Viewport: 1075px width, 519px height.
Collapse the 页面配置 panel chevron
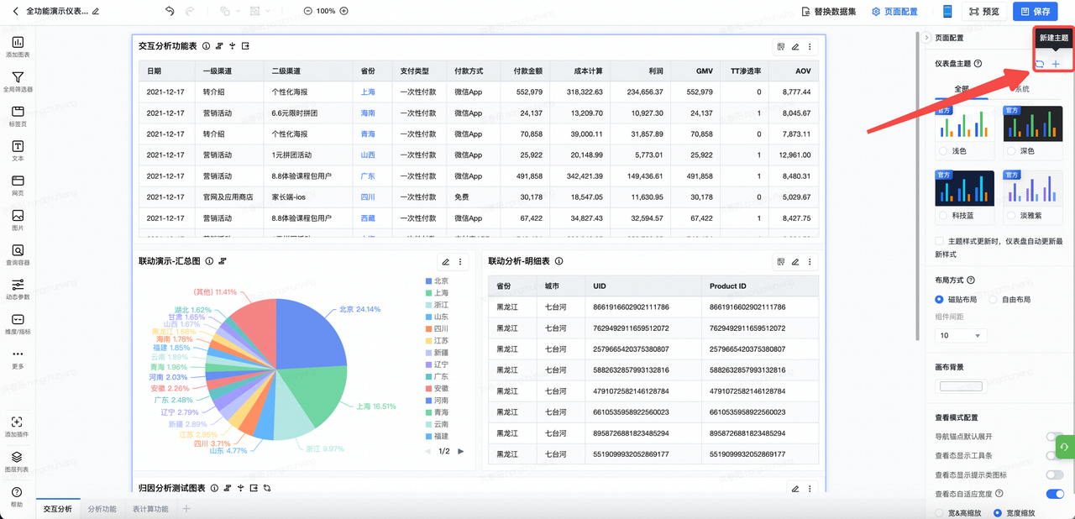[926, 38]
